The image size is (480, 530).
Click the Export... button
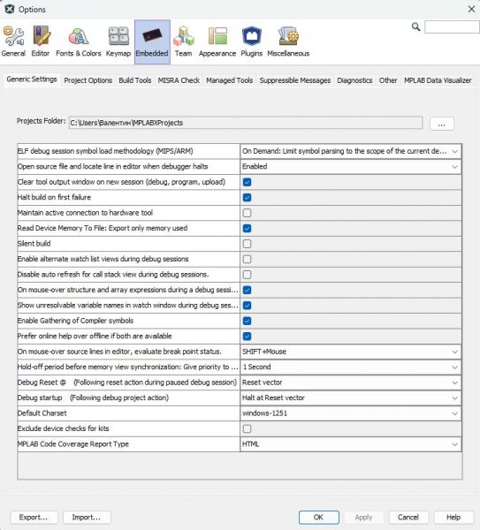[34, 517]
